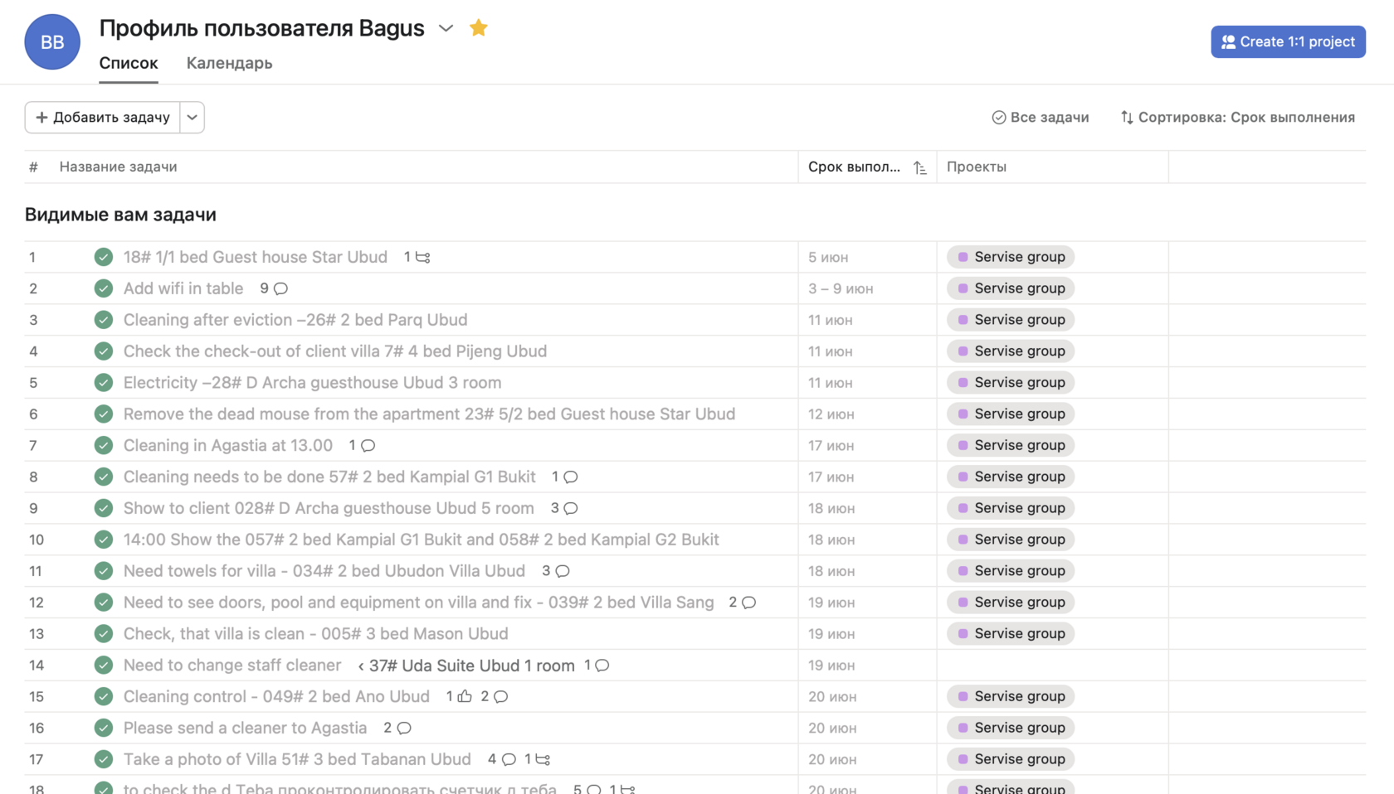Uncheck completion mark for Electricity –28# D Archa task
Viewport: 1394px width, 794px height.
click(104, 383)
